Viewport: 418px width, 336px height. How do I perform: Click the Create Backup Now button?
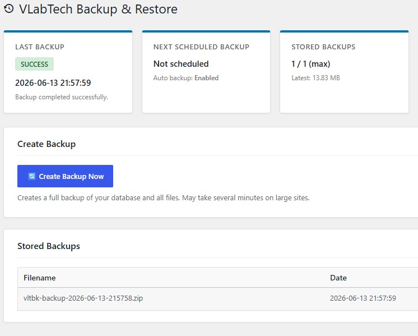tap(65, 176)
